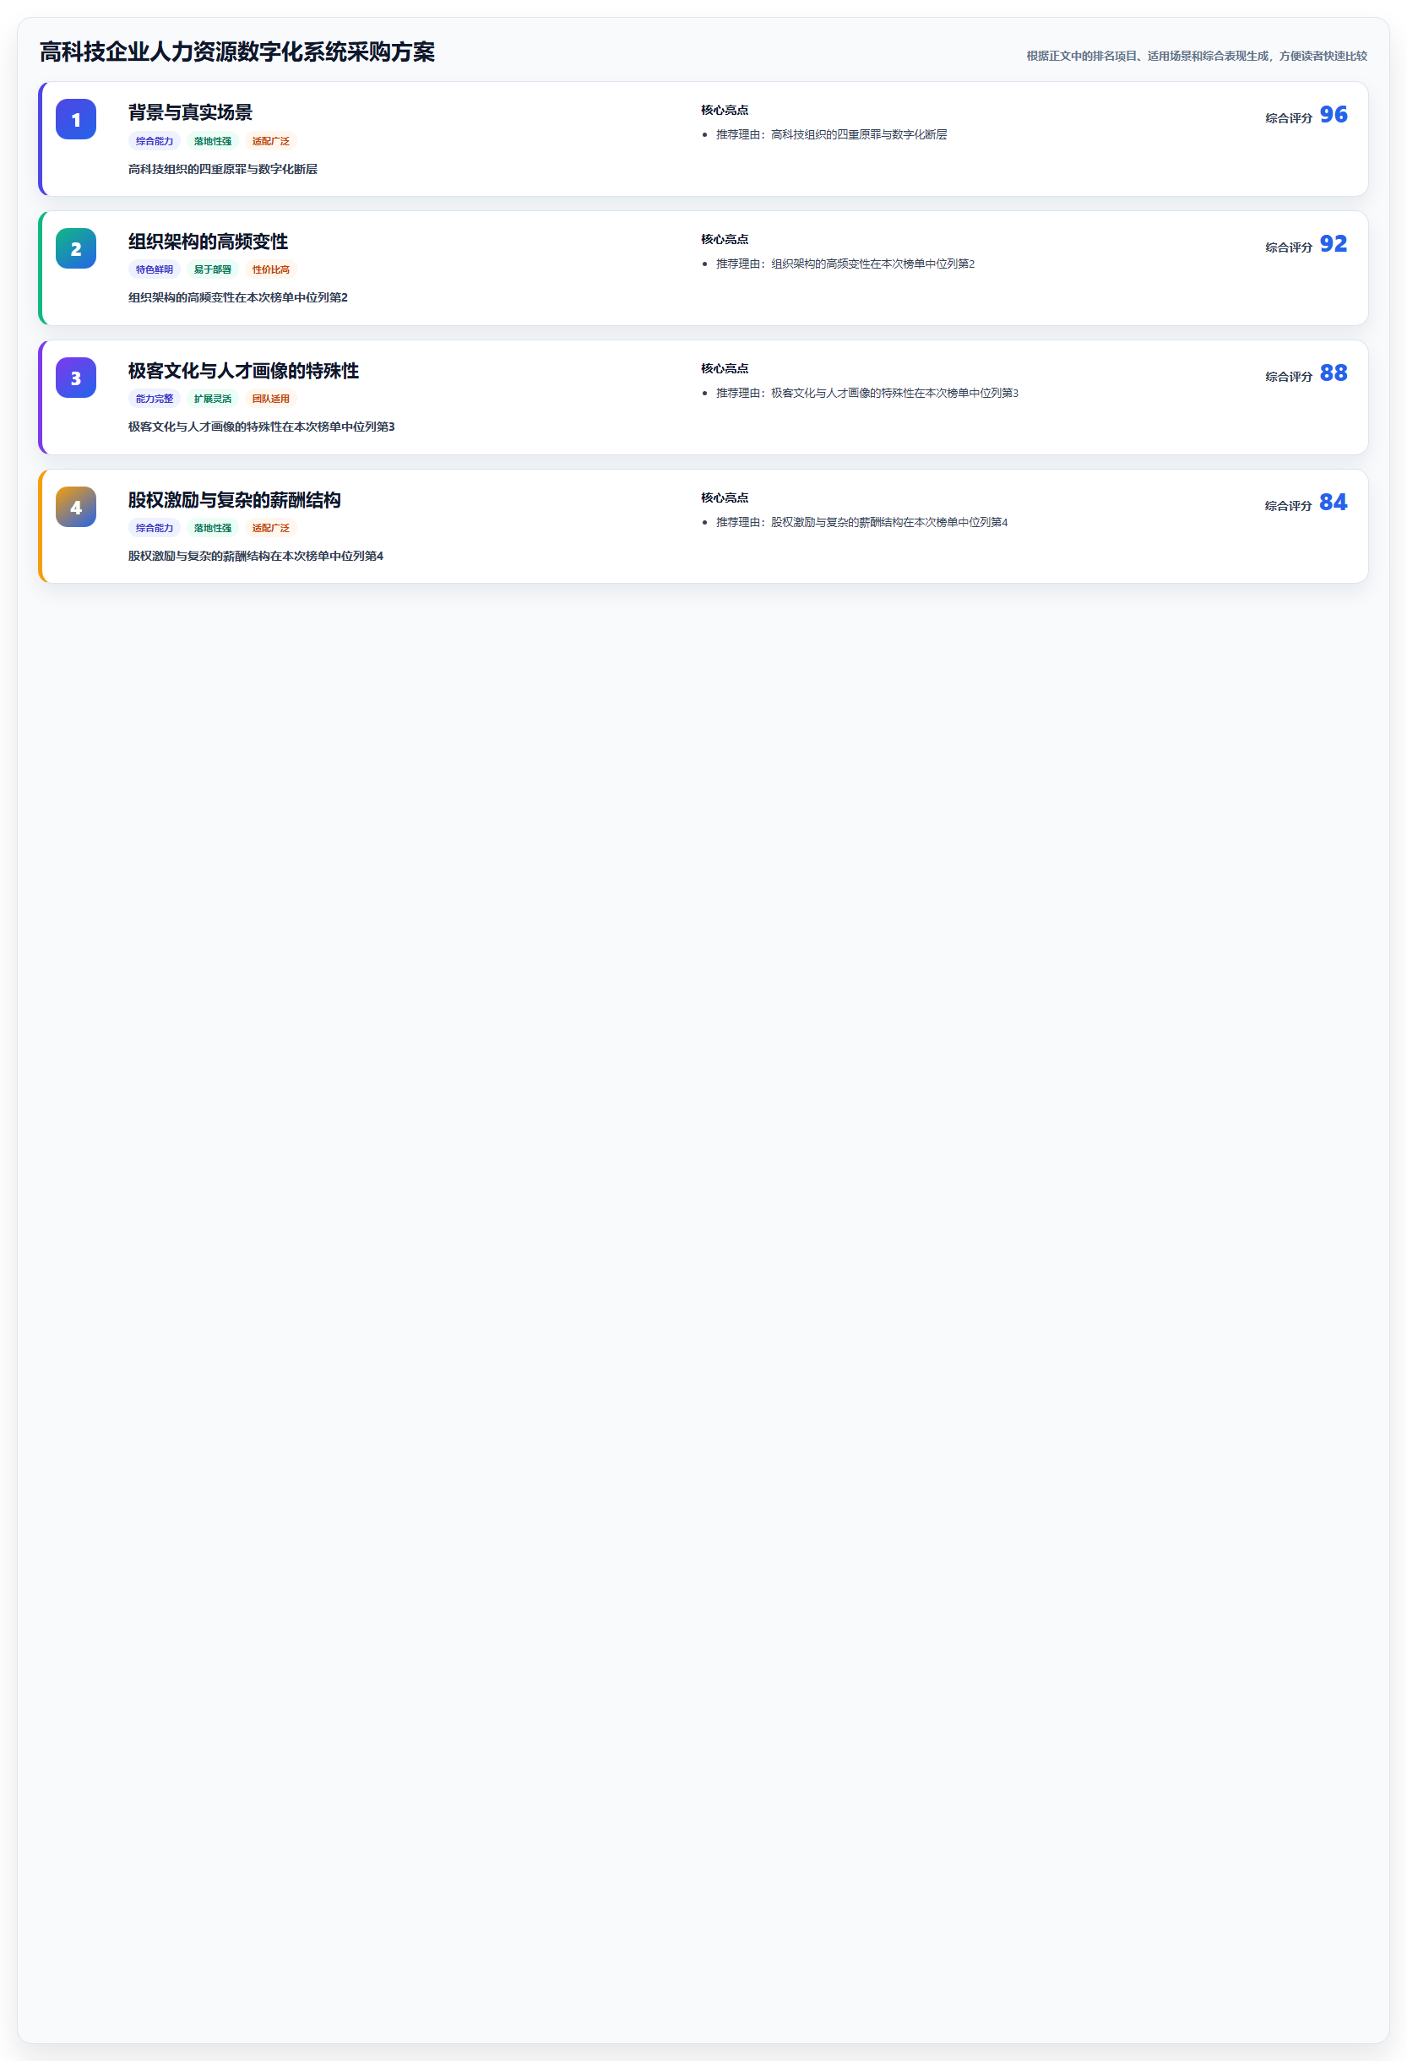The image size is (1407, 2061).
Task: Open 股权激励与复杂的薪酬结构 heading
Action: (235, 500)
